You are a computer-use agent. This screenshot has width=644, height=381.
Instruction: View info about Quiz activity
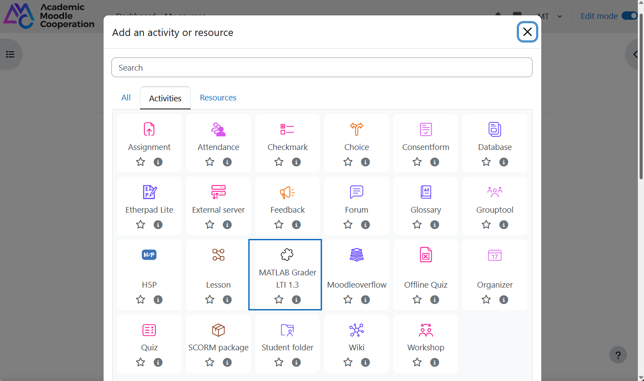point(158,362)
